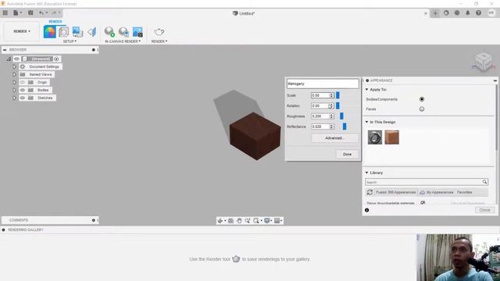The width and height of the screenshot is (500, 281).
Task: Select the Faces radio button
Action: [x=422, y=109]
